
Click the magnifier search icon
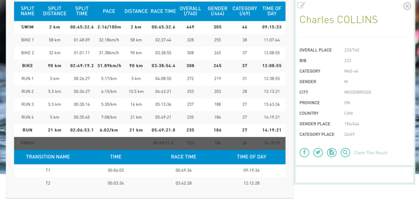345,153
